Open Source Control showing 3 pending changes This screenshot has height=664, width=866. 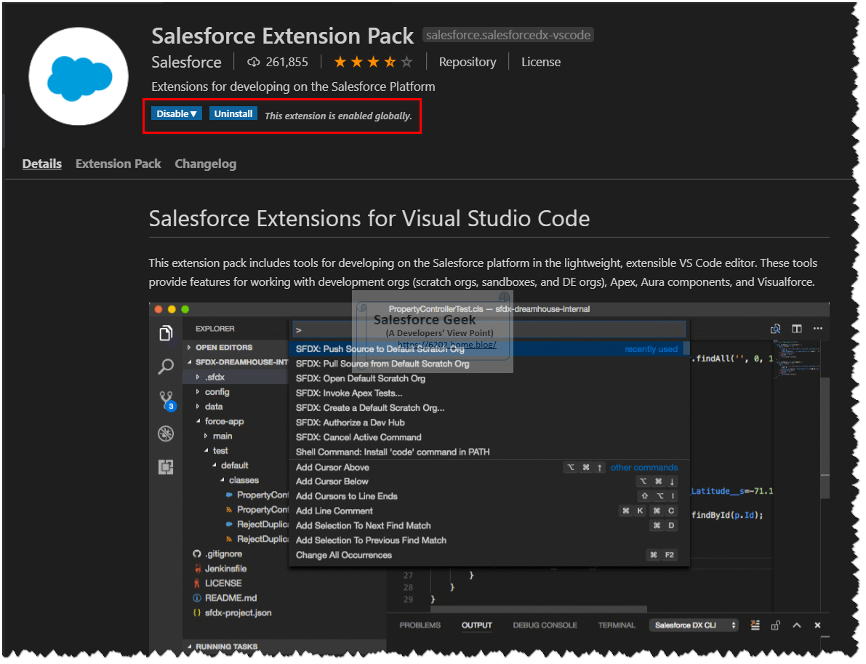165,399
